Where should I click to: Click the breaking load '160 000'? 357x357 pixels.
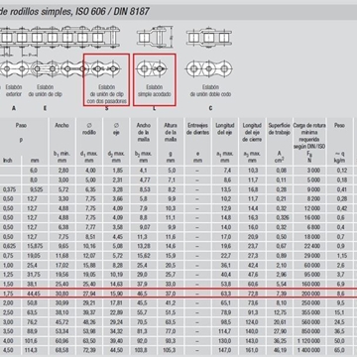(x=311, y=284)
